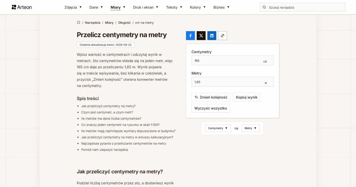Share page on X
356x187 pixels.
201,36
